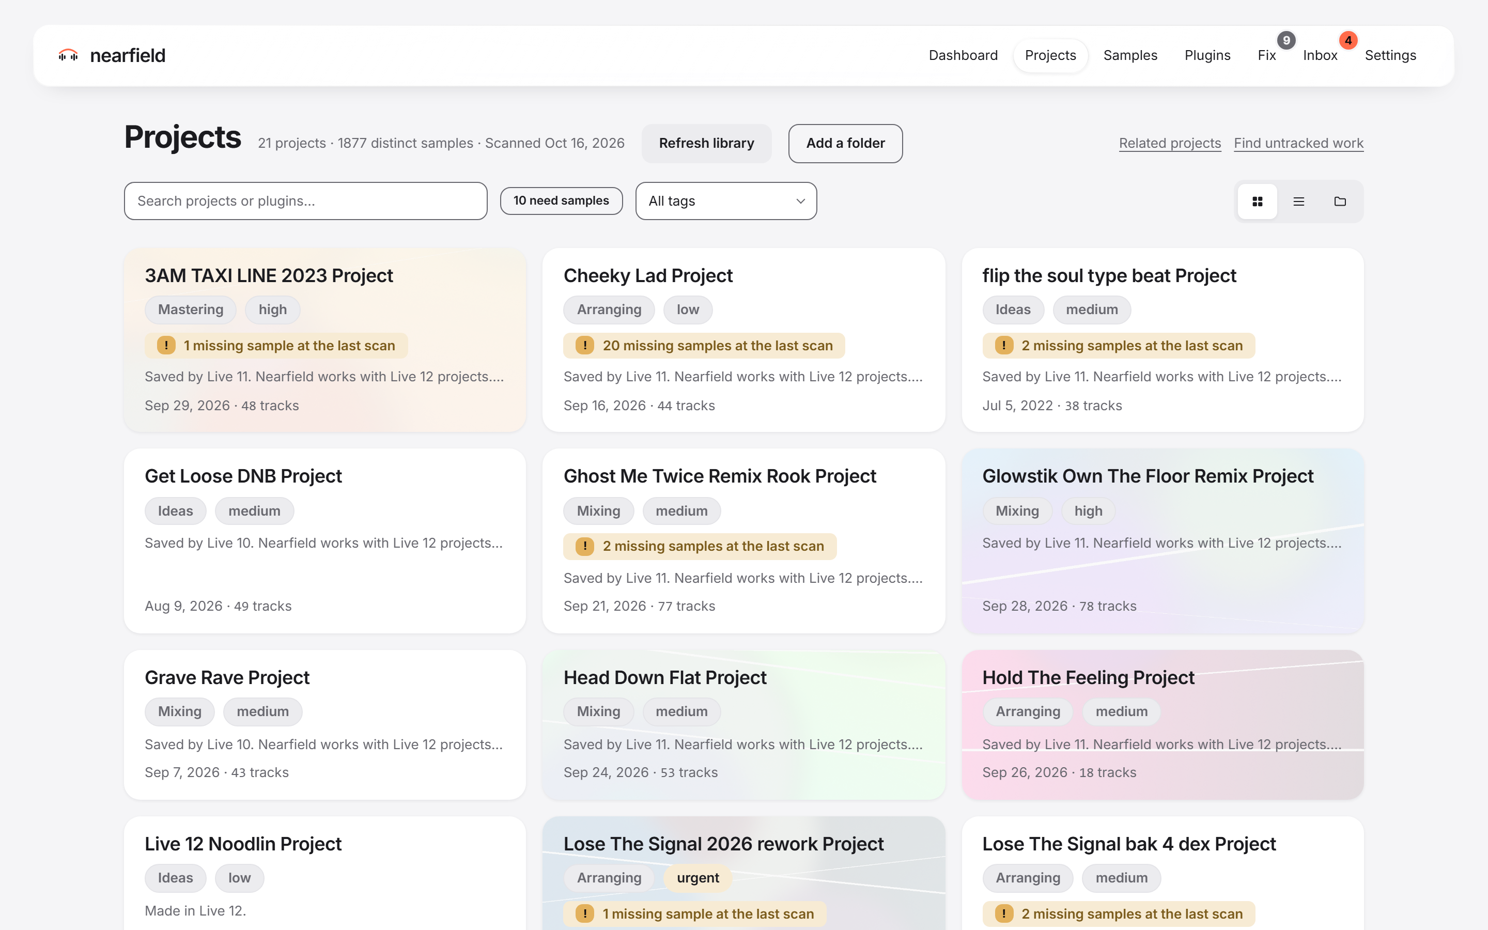Image resolution: width=1488 pixels, height=930 pixels.
Task: Click warning icon on Ghost Me Twice card
Action: coord(585,546)
